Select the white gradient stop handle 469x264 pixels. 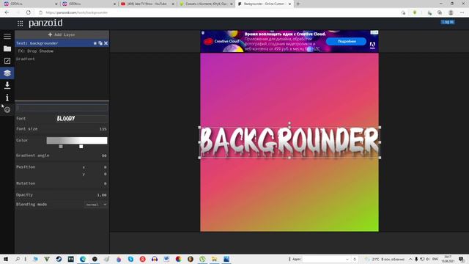coord(81,147)
